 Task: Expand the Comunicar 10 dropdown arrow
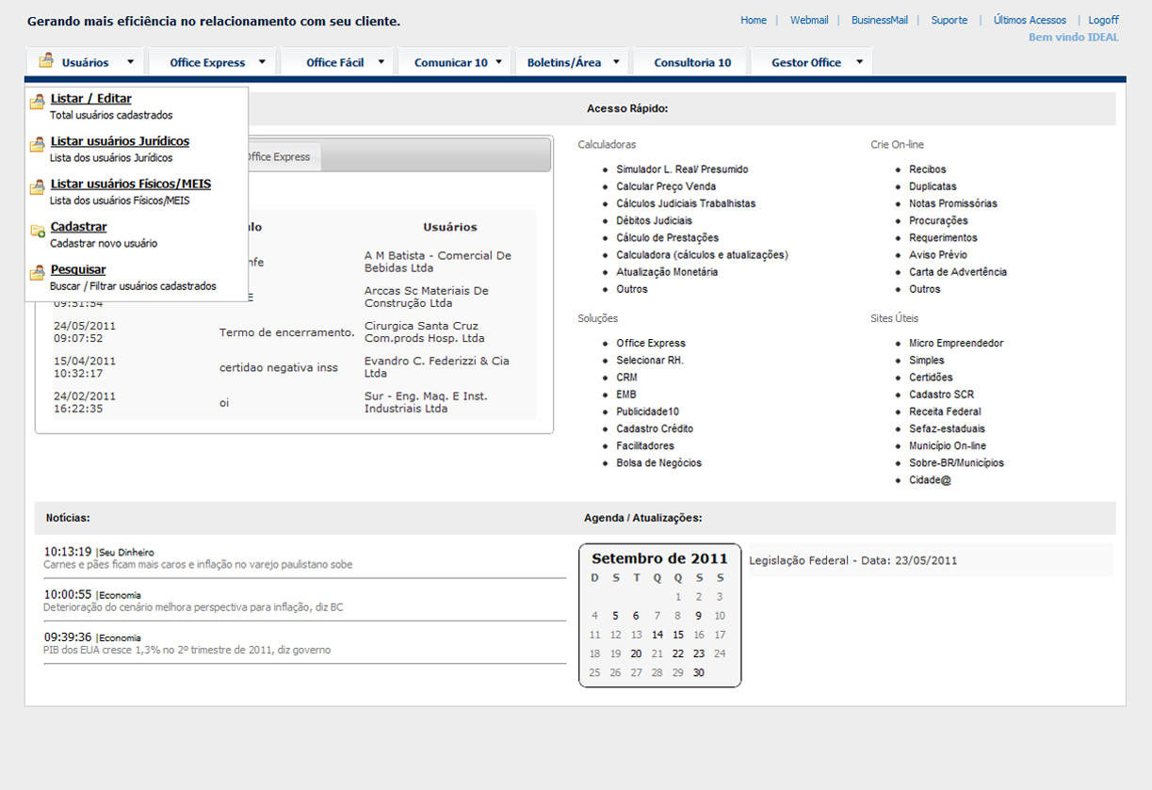point(498,62)
